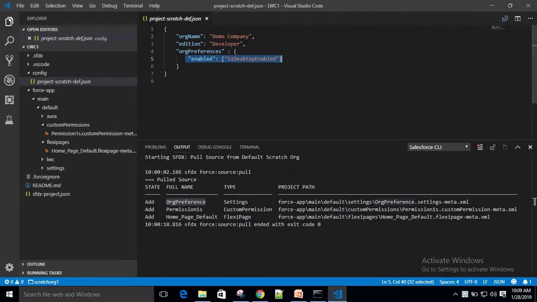Click notification bell in status bar

coord(527,282)
